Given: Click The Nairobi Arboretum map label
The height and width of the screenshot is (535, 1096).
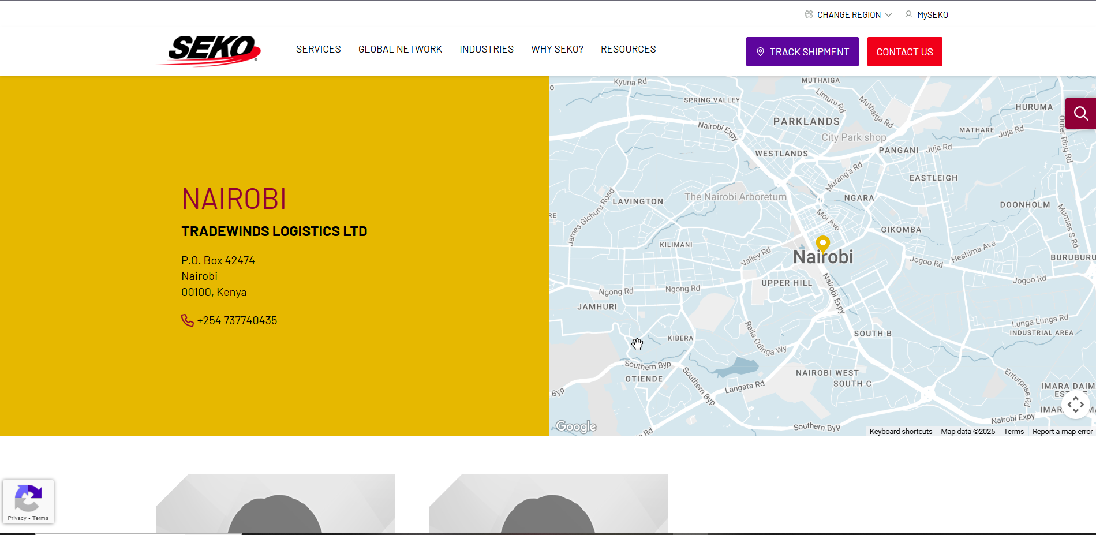Looking at the screenshot, I should 735,197.
